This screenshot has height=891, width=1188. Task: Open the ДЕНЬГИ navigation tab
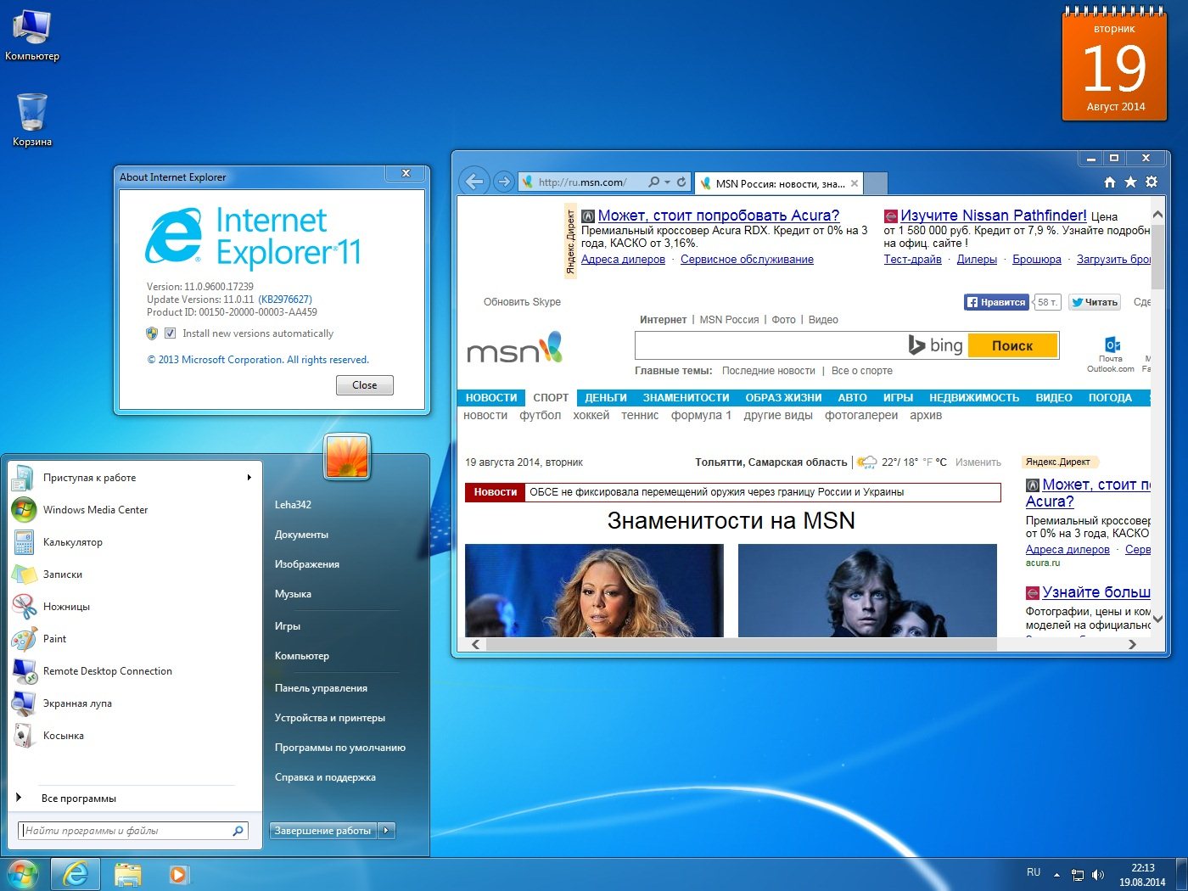tap(606, 398)
